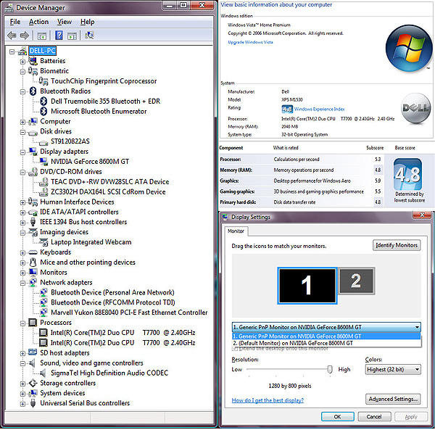Click the IEEE 1394 Bus host controllers icon
This screenshot has height=430, width=435.
[x=33, y=222]
